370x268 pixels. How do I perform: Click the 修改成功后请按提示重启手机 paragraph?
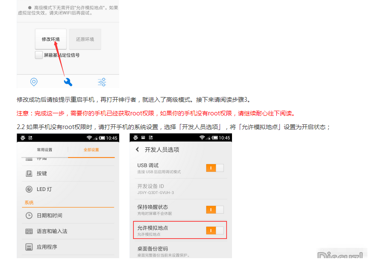[134, 100]
